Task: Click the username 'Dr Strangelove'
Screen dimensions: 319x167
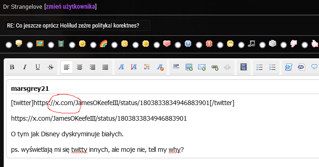Action: [23, 7]
